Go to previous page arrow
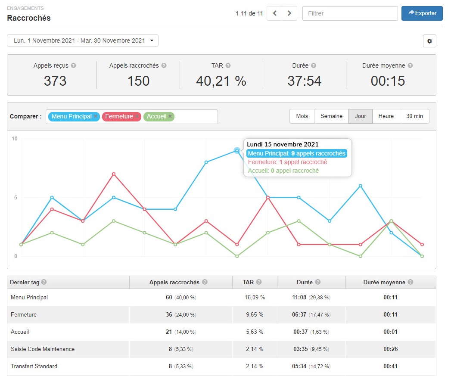The image size is (451, 376). pos(274,13)
